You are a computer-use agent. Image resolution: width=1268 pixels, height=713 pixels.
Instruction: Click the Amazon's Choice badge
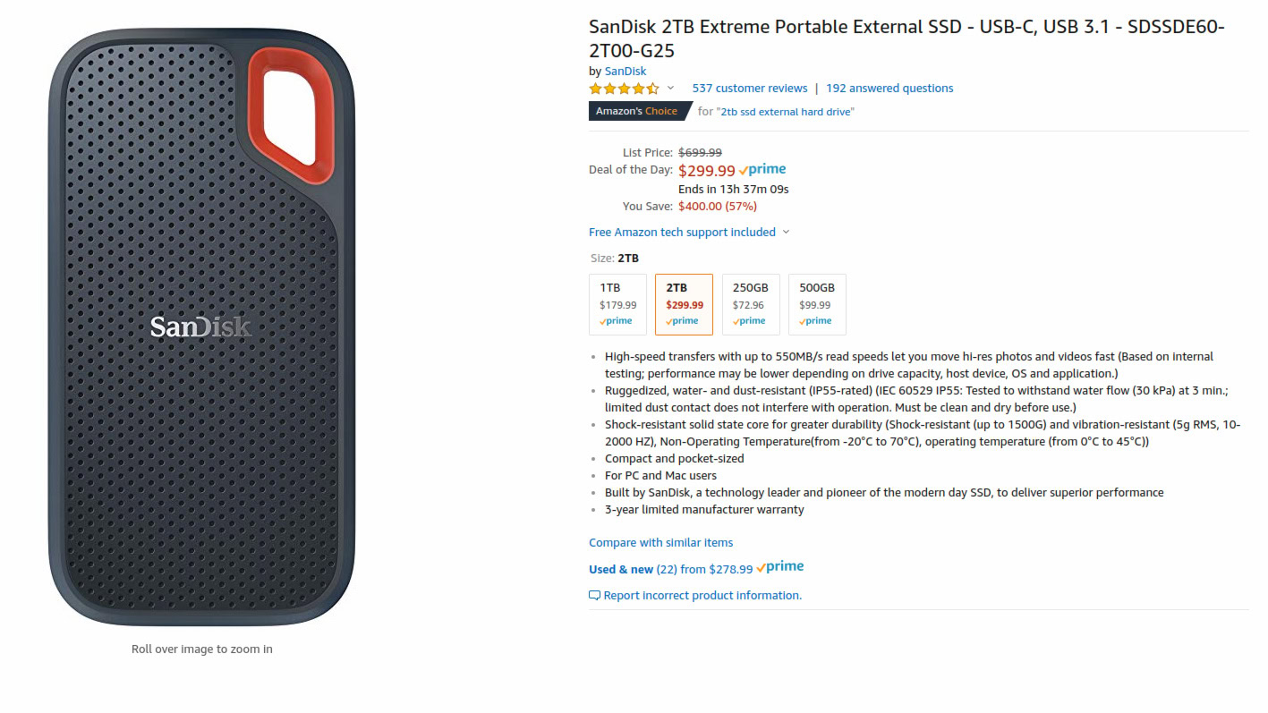pos(638,111)
